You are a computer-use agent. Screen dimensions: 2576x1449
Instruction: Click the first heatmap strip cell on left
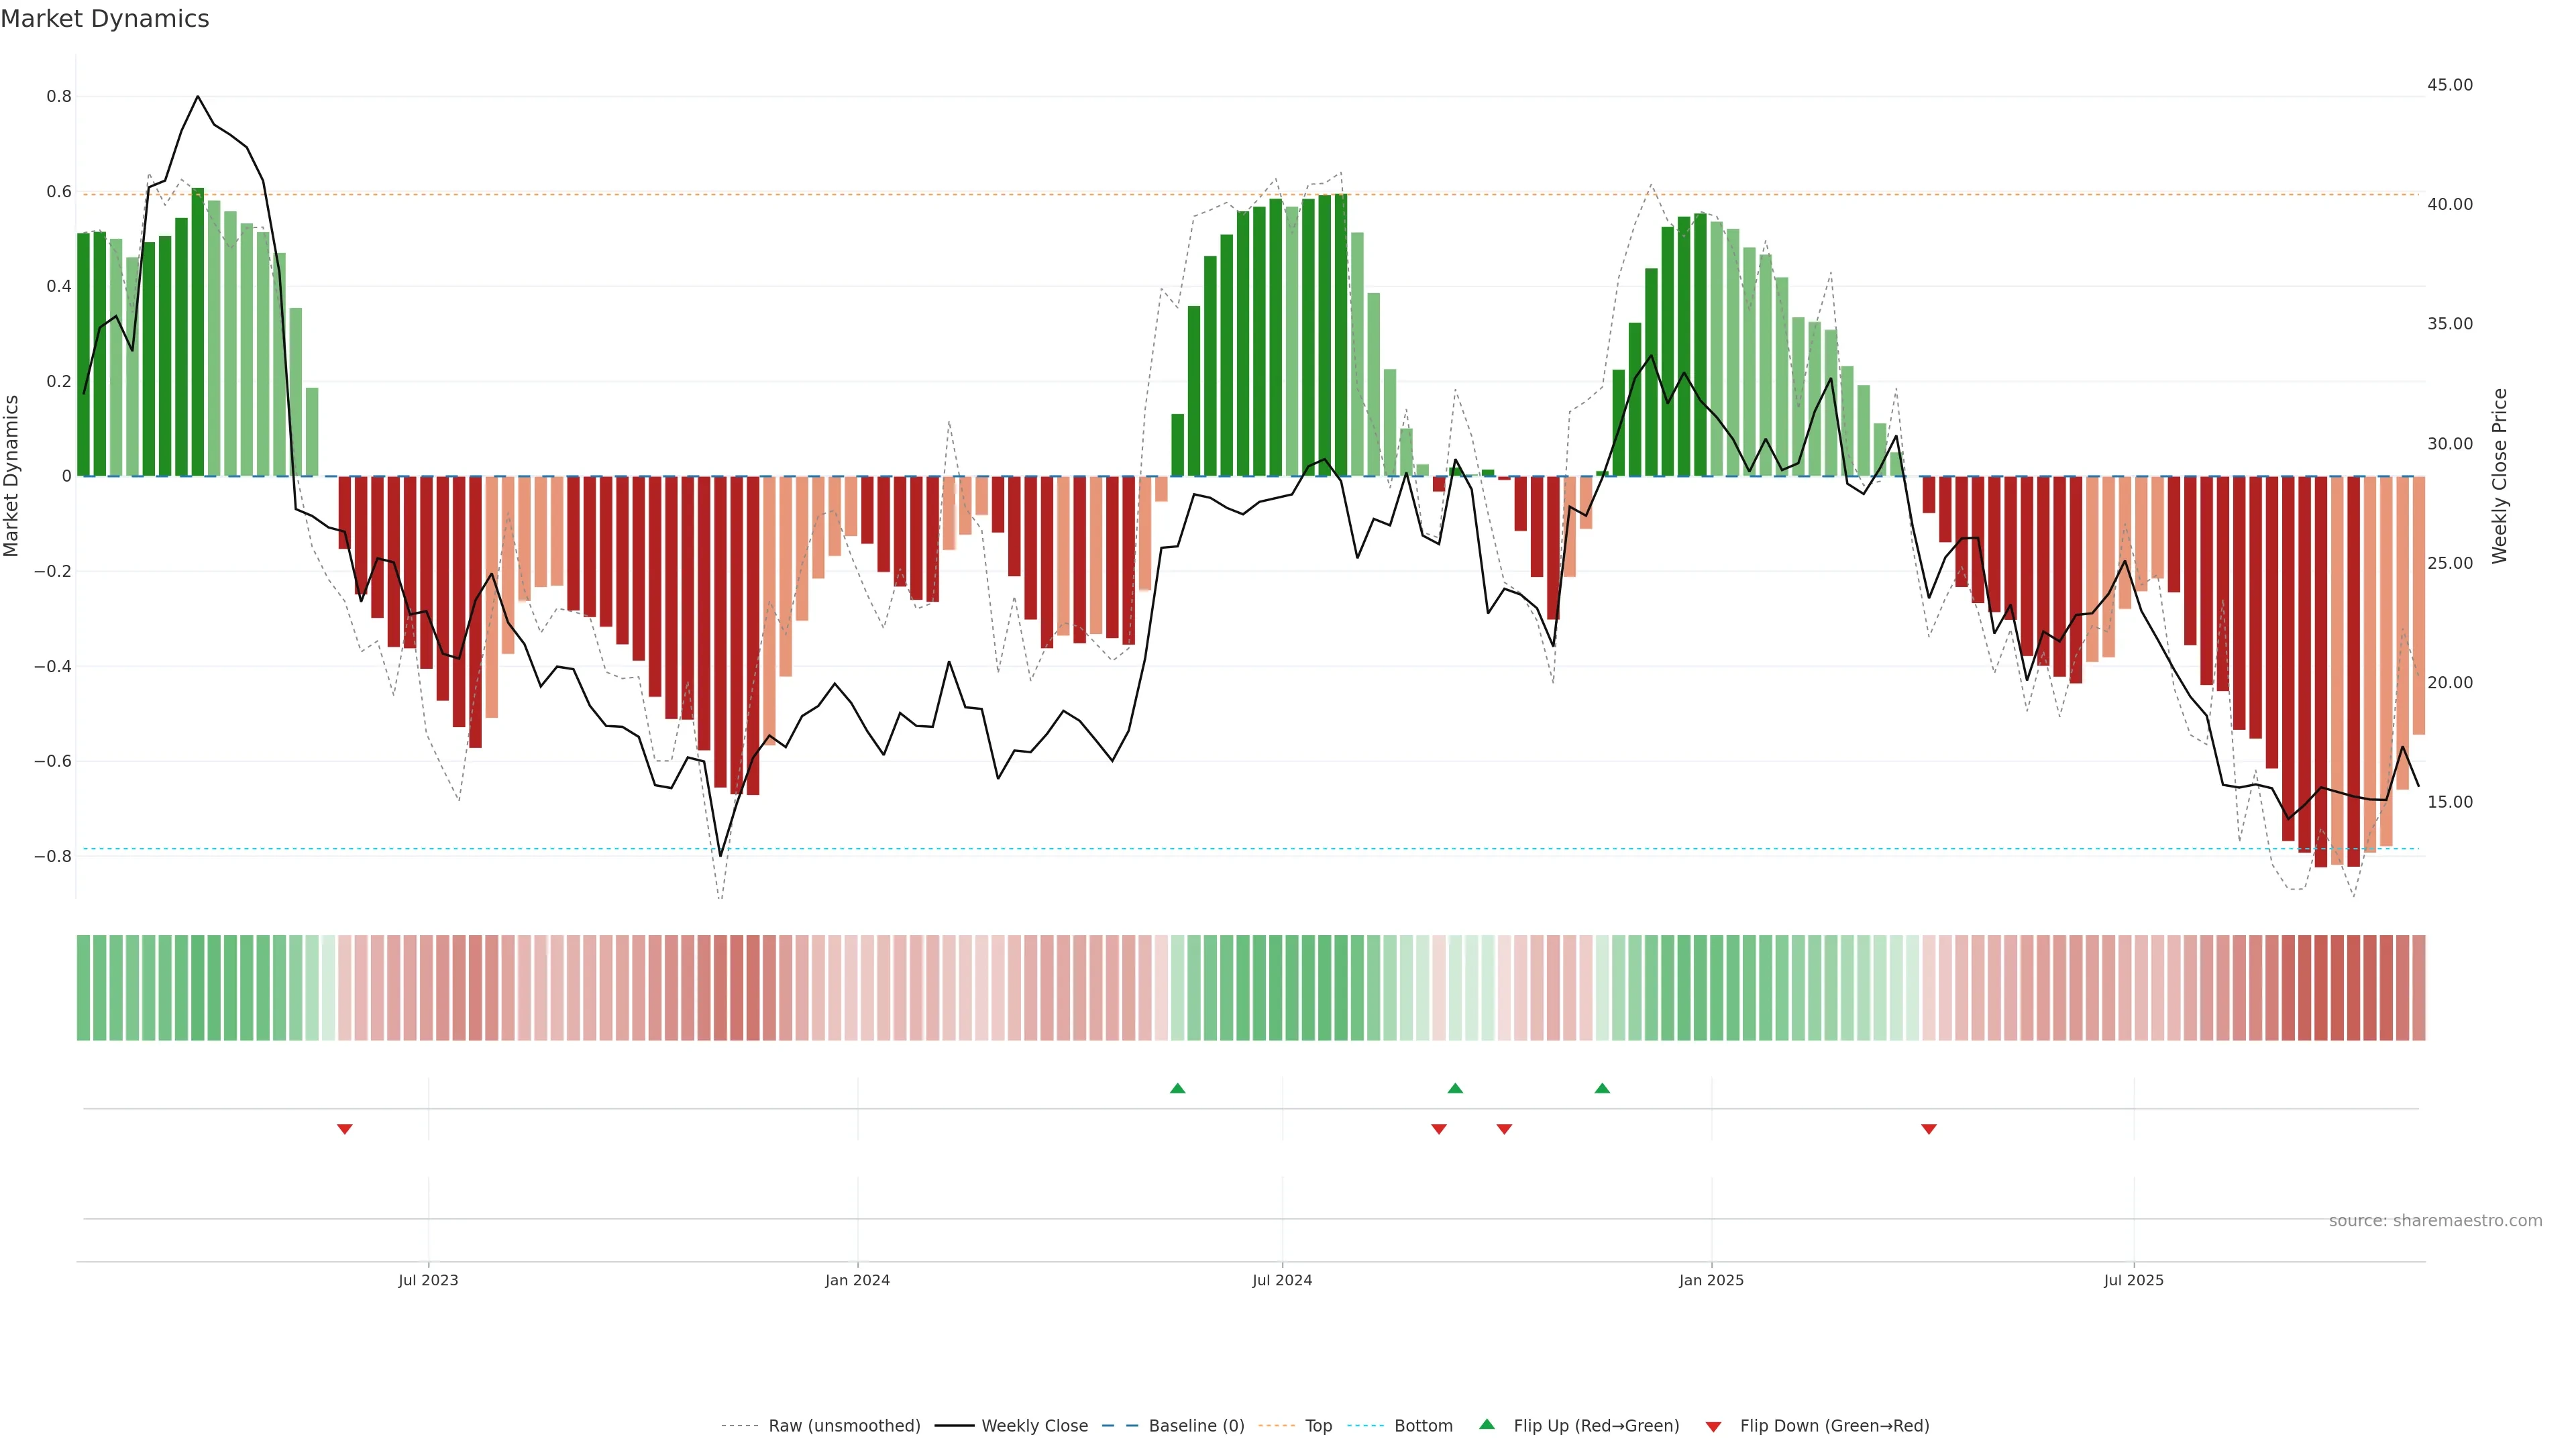pyautogui.click(x=83, y=987)
